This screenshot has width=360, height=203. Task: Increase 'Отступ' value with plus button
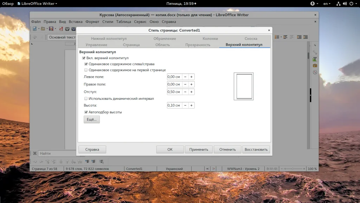tap(192, 92)
